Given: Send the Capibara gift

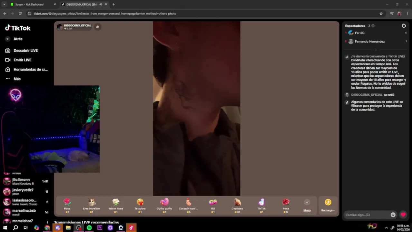Looking at the screenshot, I should pos(237,206).
